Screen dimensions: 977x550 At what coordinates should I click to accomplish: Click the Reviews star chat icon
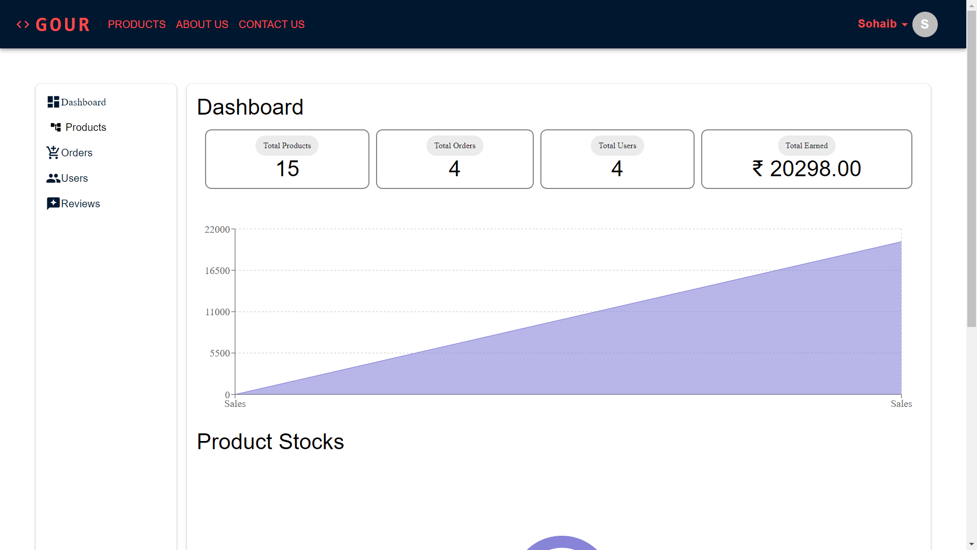53,204
